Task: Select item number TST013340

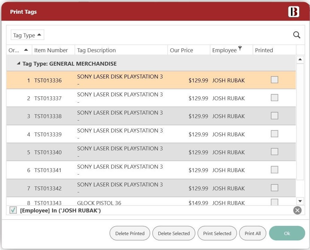Action: tap(48, 152)
